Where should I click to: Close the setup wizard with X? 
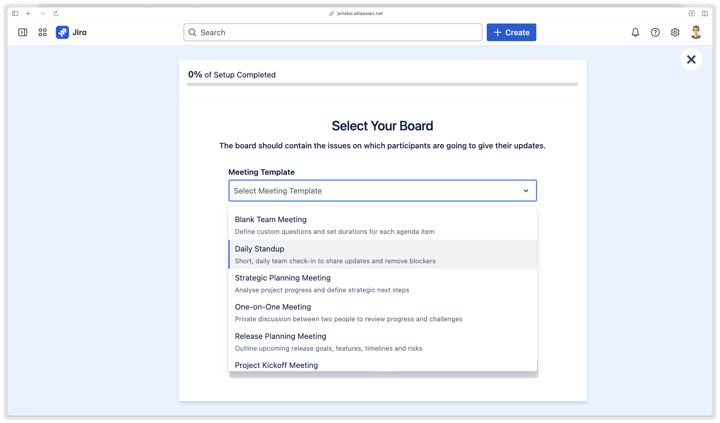tap(691, 59)
